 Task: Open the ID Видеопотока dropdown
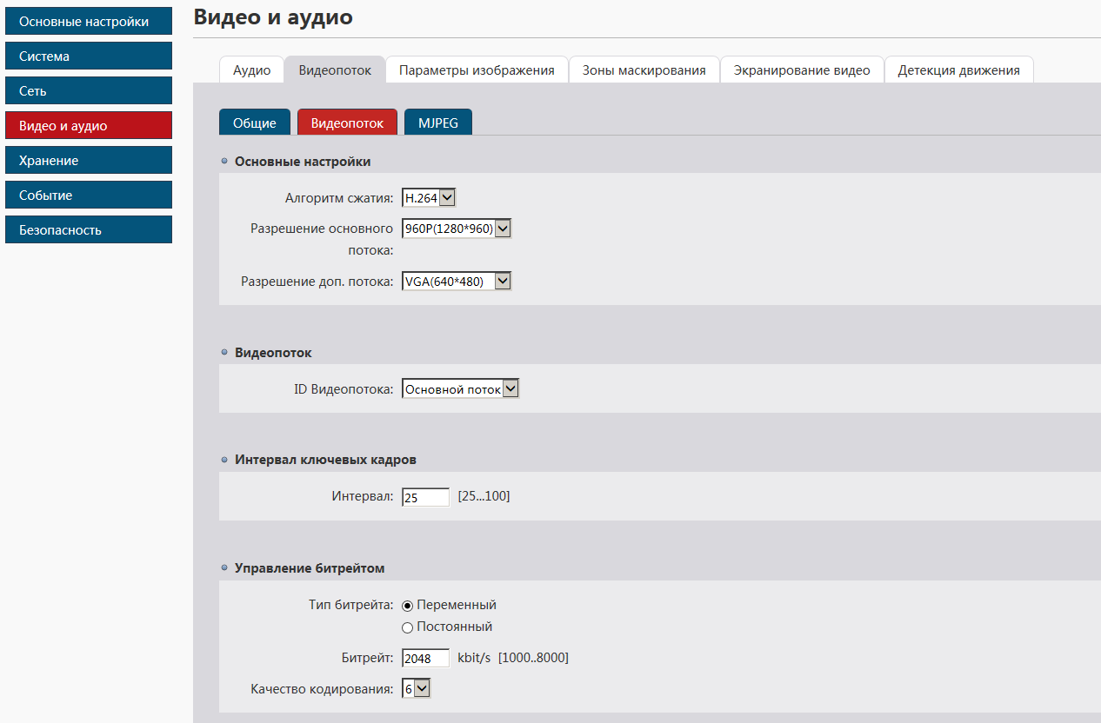pos(461,389)
